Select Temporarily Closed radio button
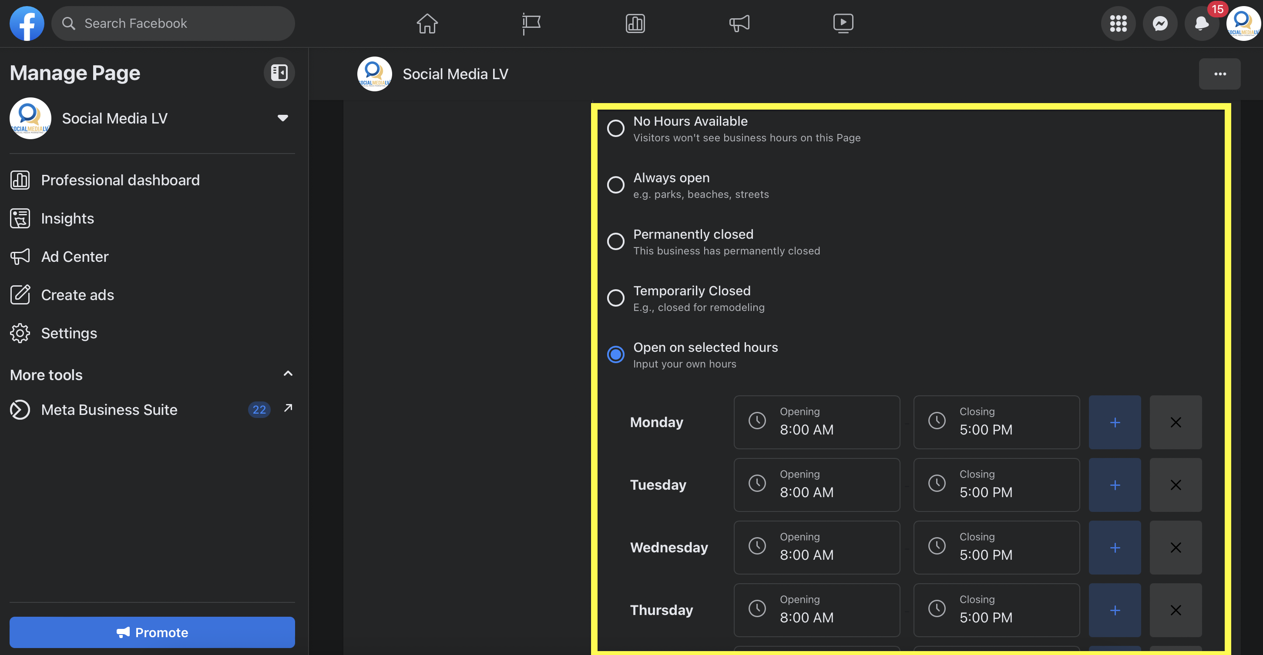Screen dimensions: 1263x655 tap(615, 297)
